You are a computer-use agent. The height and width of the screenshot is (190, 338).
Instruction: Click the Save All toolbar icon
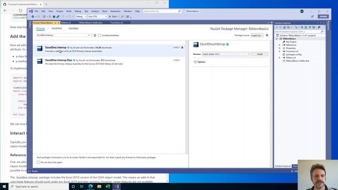coord(58,16)
